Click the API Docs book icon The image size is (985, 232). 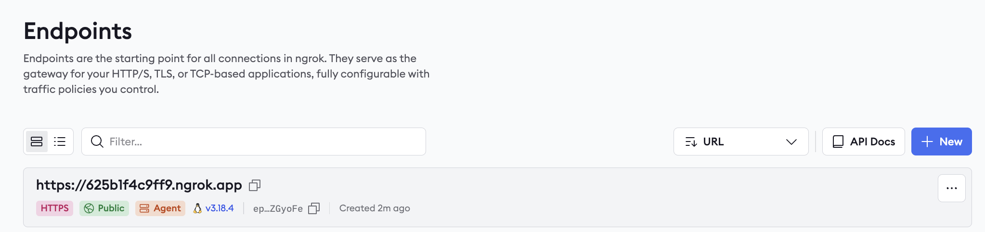click(x=838, y=142)
